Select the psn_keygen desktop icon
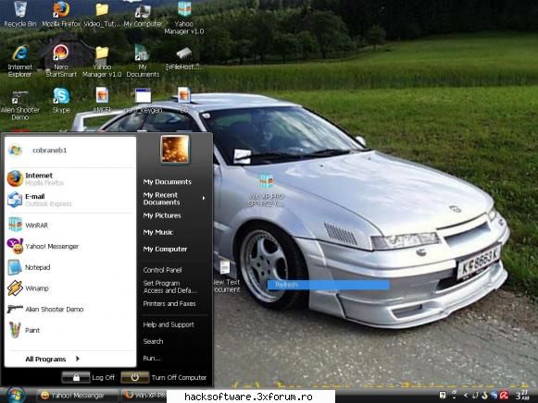The width and height of the screenshot is (538, 403). (143, 100)
